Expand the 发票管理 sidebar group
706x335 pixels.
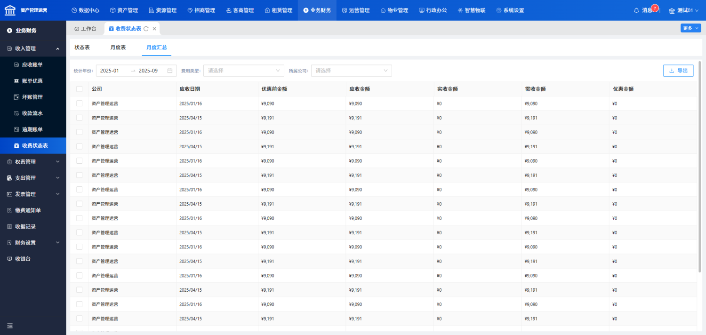pyautogui.click(x=33, y=194)
